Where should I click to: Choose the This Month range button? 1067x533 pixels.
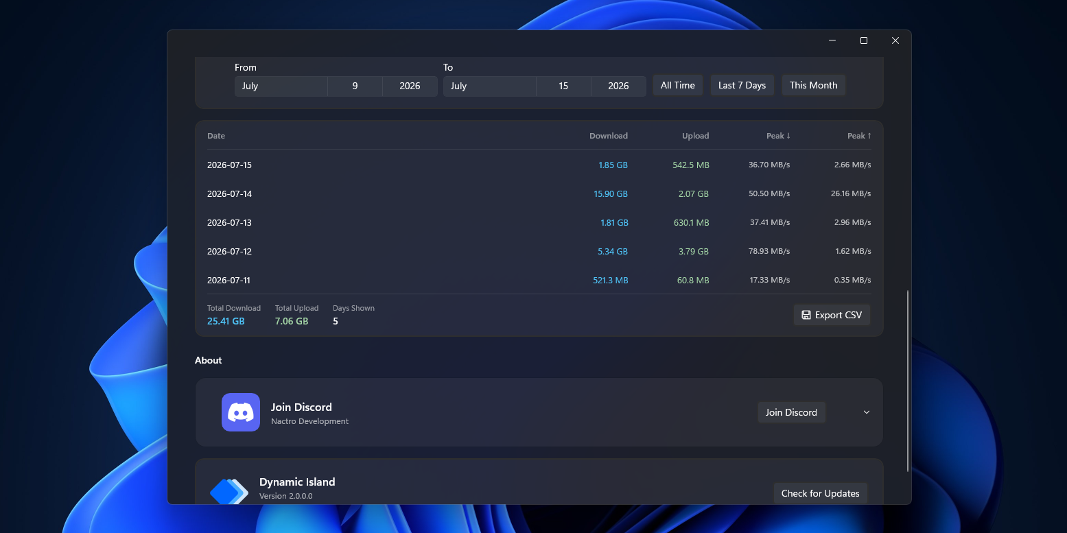pyautogui.click(x=813, y=85)
